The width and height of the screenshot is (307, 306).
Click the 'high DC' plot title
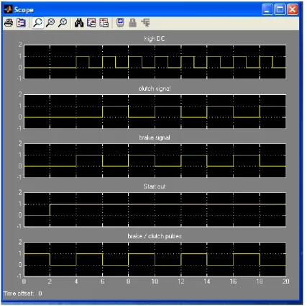tap(155, 39)
